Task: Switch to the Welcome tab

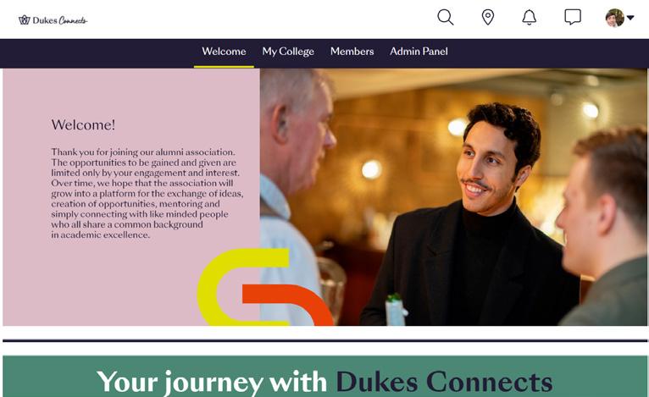Action: (224, 52)
